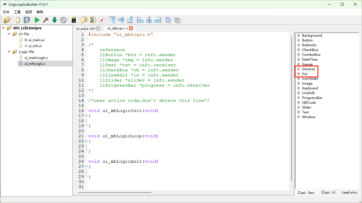The width and height of the screenshot is (362, 203).
Task: Open the 工具 menu
Action: 17,12
